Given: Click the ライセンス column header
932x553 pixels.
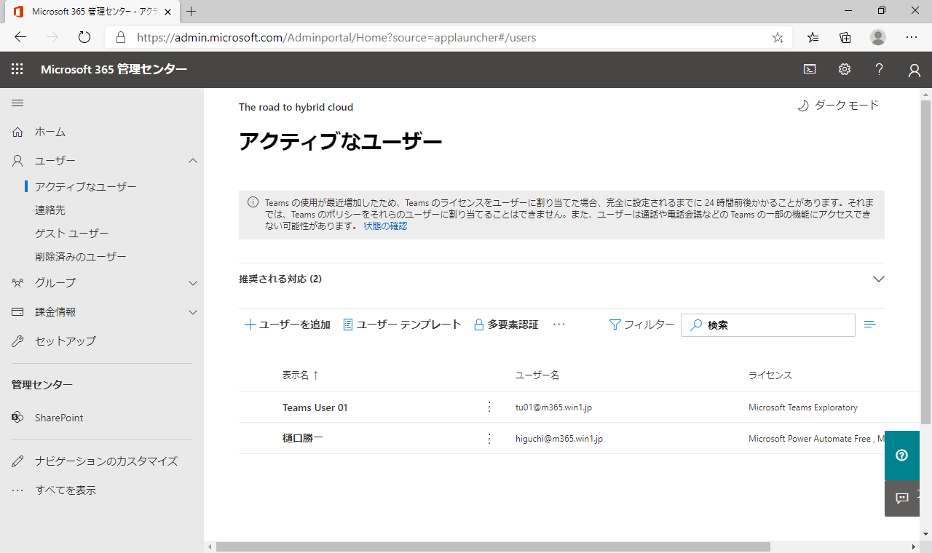Looking at the screenshot, I should (x=770, y=375).
